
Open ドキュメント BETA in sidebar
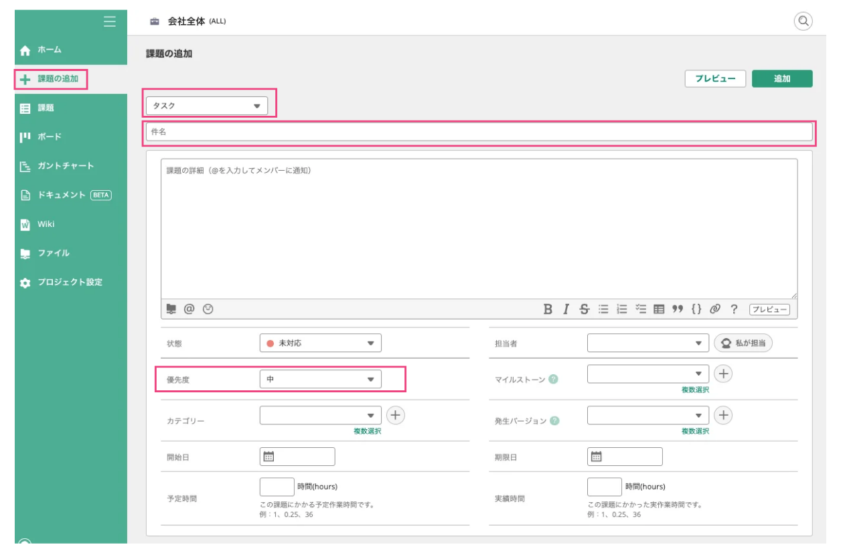coord(71,195)
